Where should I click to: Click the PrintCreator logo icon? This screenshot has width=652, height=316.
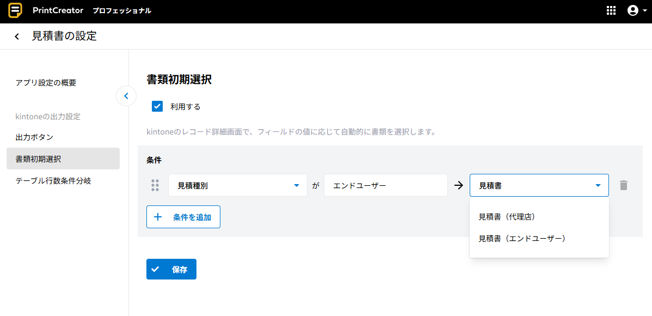tap(15, 11)
